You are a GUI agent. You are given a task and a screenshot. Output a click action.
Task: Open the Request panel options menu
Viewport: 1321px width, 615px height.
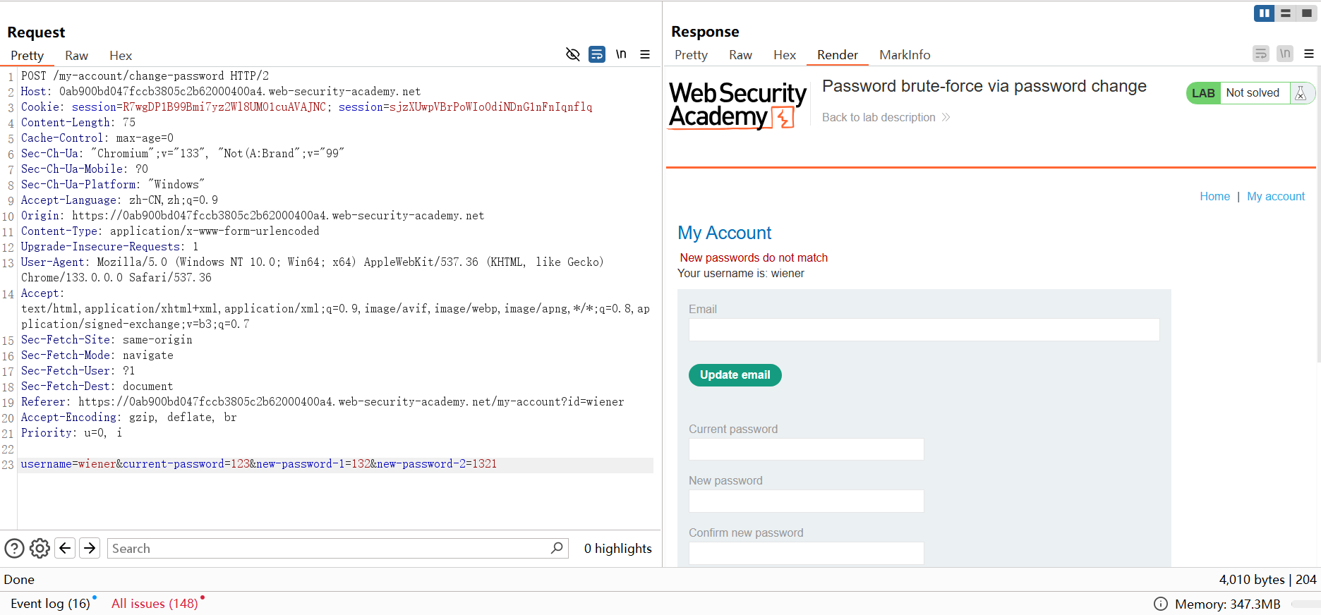[x=645, y=54]
